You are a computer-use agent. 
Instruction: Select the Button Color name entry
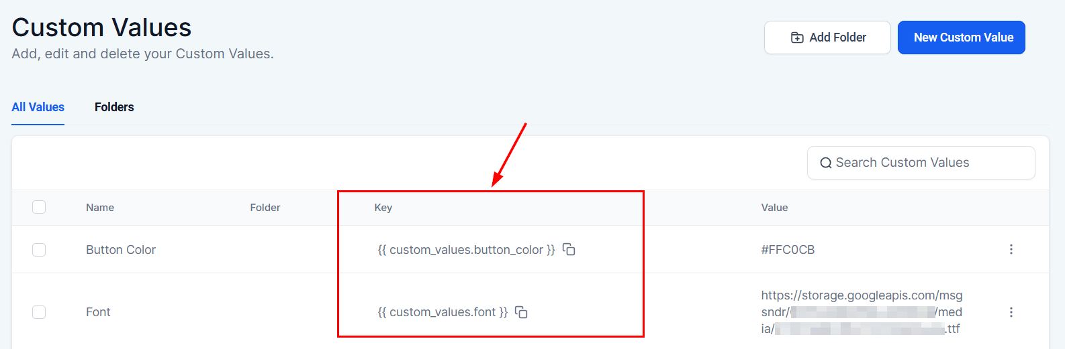tap(121, 250)
